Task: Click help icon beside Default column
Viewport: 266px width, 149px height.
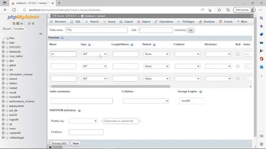Action: pyautogui.click(x=154, y=45)
